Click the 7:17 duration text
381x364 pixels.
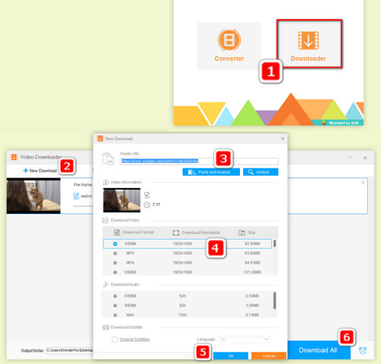click(x=156, y=205)
